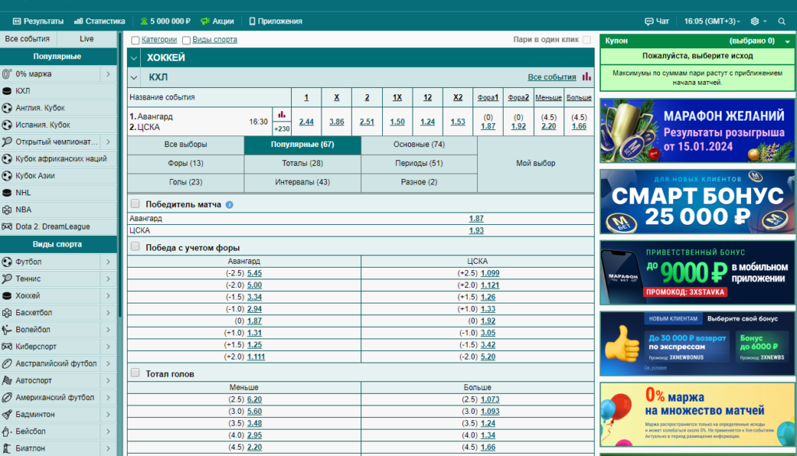Switch to the Основные (74) tab
This screenshot has width=797, height=456.
[419, 145]
